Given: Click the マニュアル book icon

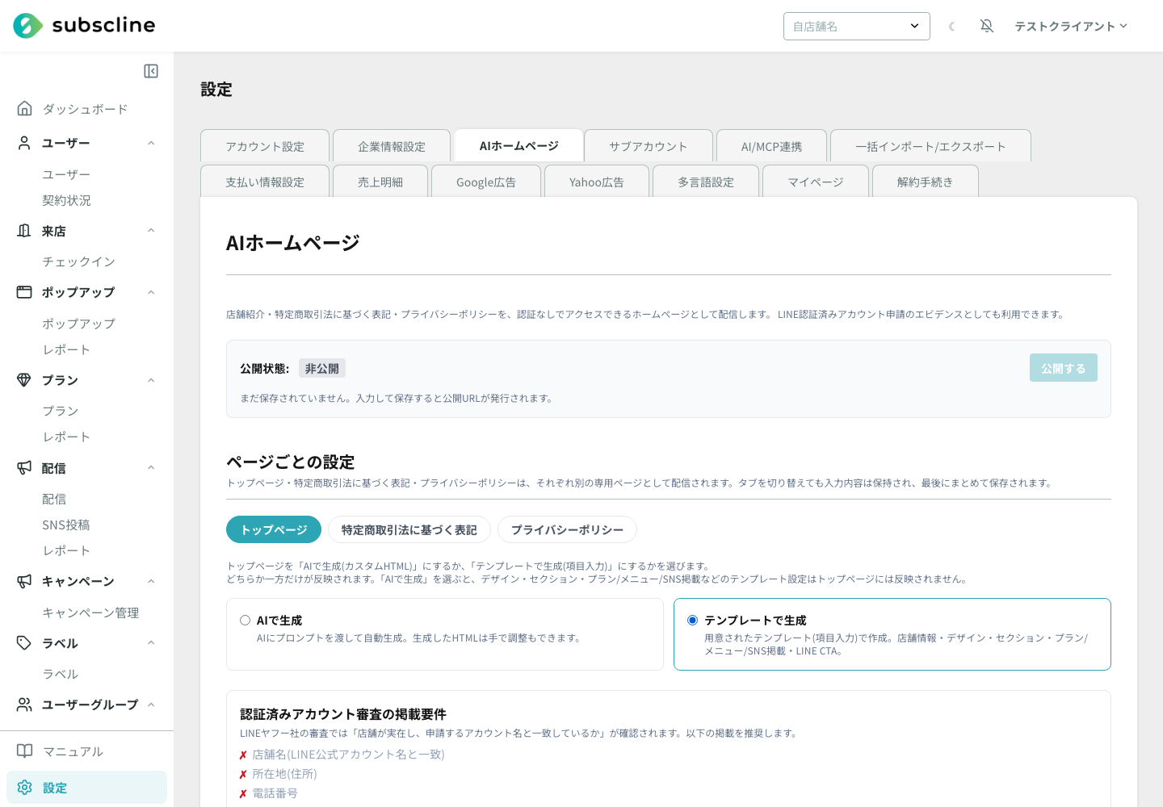Looking at the screenshot, I should pyautogui.click(x=25, y=751).
